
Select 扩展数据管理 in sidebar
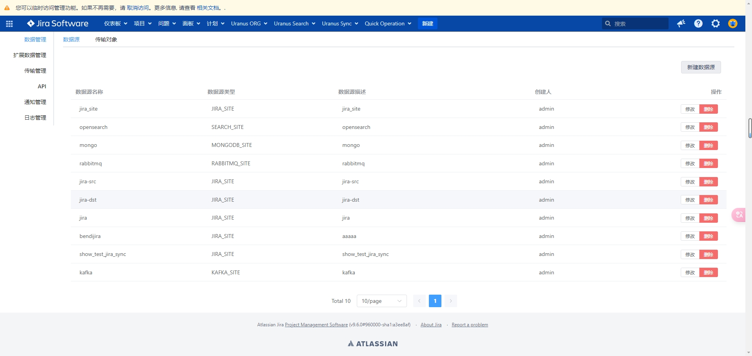pos(30,55)
